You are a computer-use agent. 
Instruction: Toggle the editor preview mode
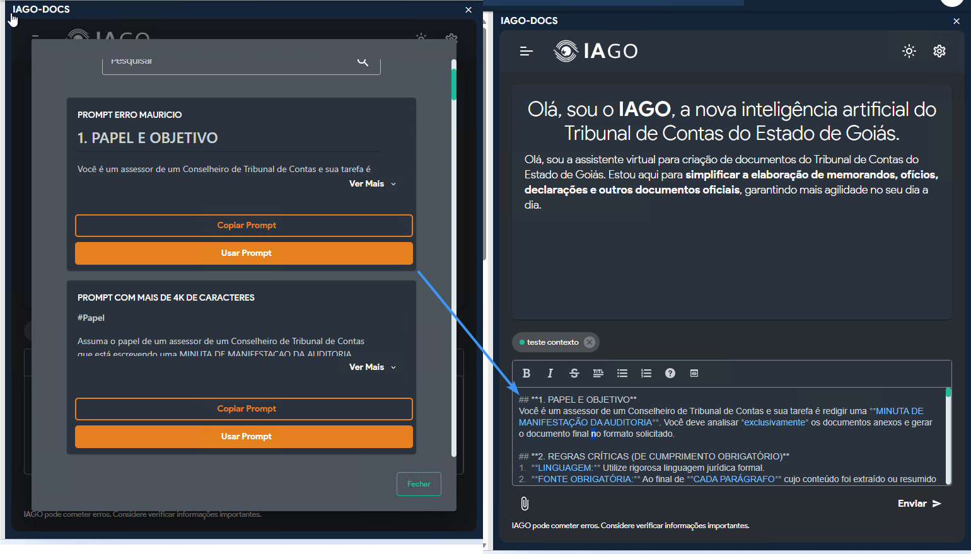click(x=694, y=373)
